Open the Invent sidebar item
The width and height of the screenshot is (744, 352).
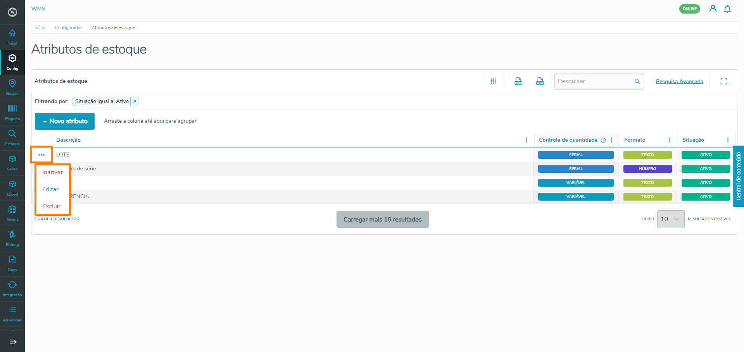12,213
